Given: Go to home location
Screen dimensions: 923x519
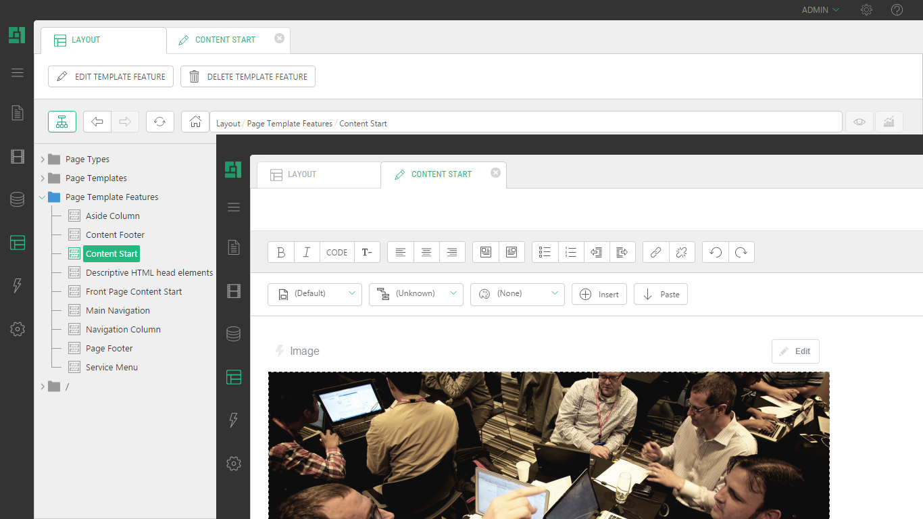Looking at the screenshot, I should pos(195,122).
